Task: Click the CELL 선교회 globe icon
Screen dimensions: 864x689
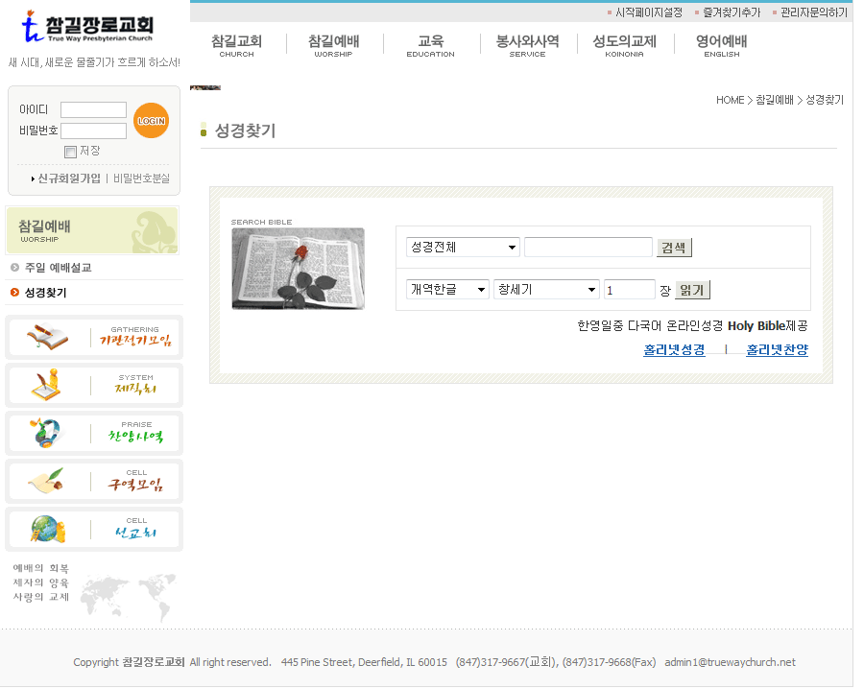Action: (x=47, y=529)
